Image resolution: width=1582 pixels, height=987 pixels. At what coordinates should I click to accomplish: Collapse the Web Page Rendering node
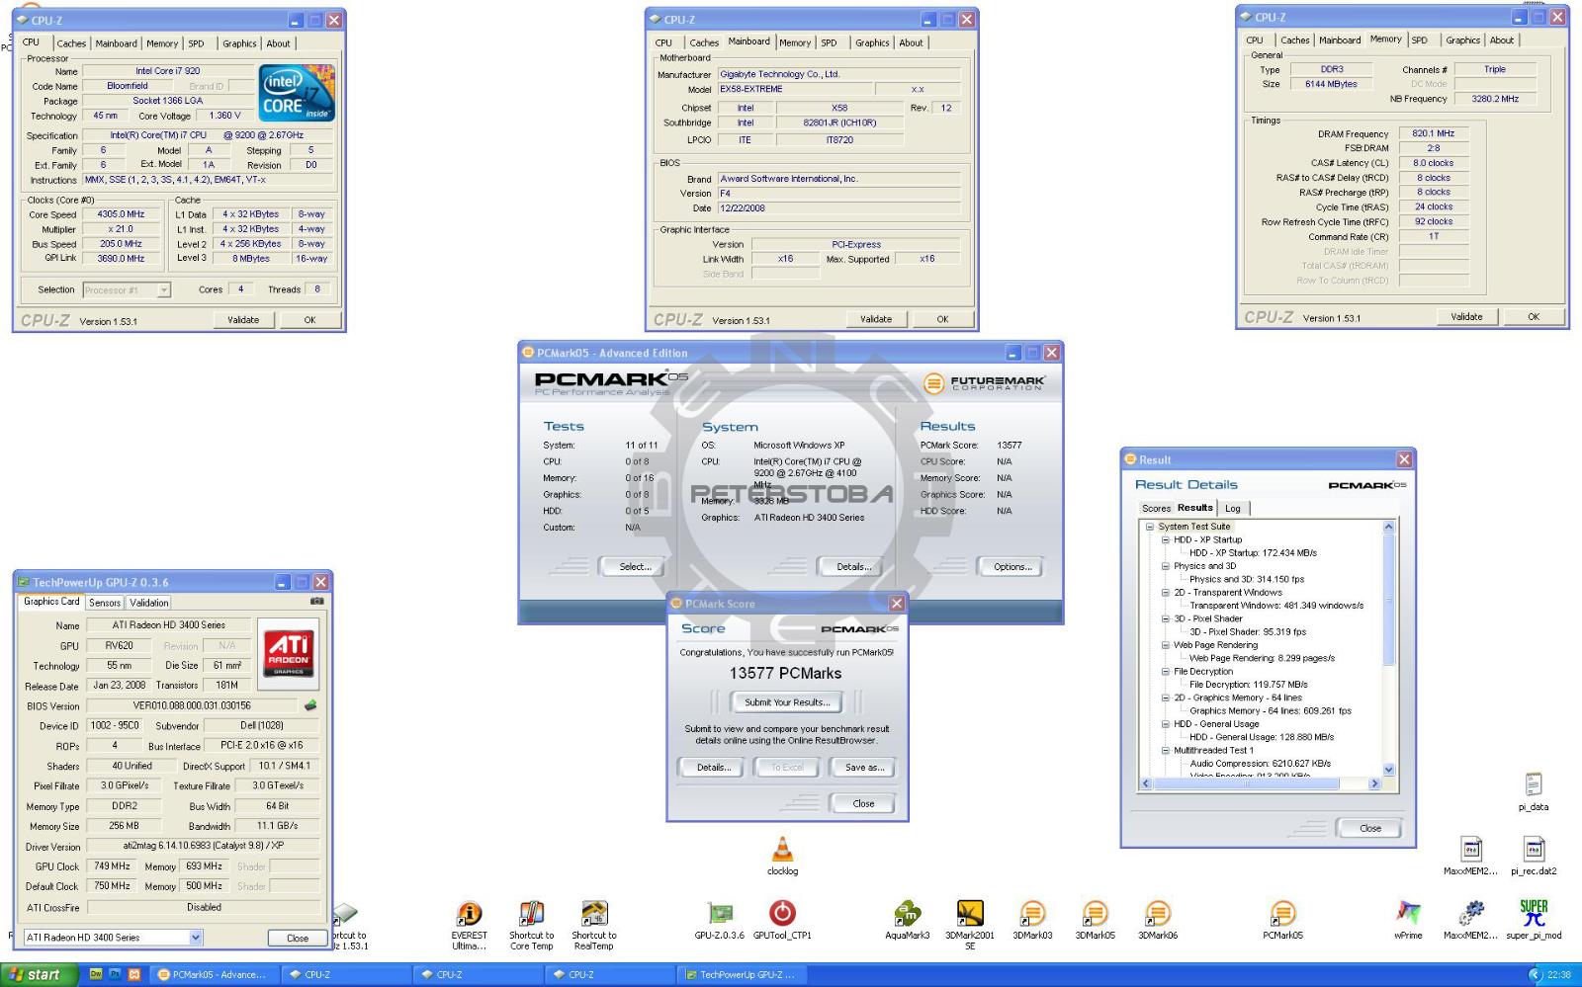(x=1166, y=645)
